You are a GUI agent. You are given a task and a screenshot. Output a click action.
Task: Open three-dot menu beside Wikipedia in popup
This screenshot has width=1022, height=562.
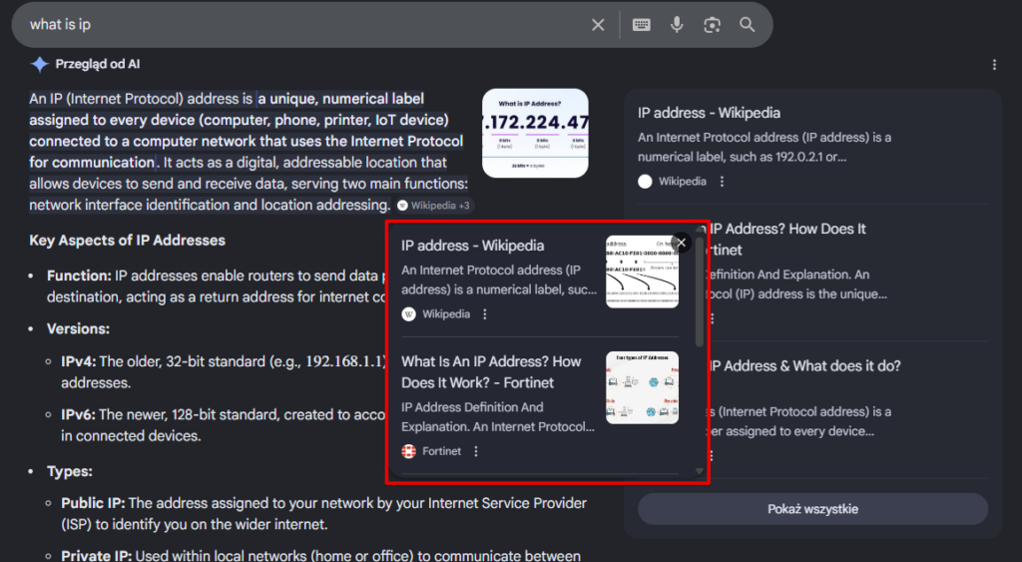484,314
